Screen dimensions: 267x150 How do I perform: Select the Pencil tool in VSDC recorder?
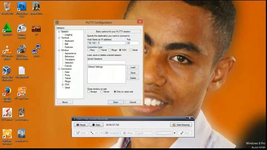pyautogui.click(x=81, y=133)
